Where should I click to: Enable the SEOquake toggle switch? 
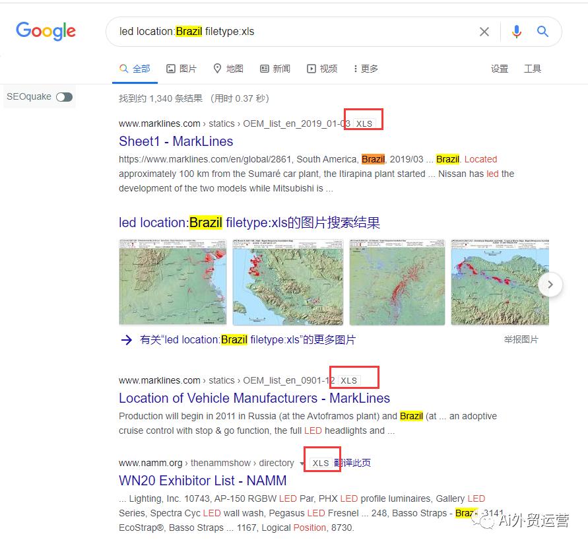[x=64, y=96]
